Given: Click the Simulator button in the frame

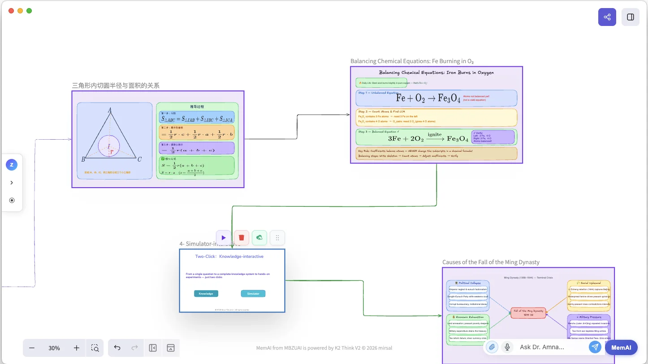Looking at the screenshot, I should [x=253, y=294].
